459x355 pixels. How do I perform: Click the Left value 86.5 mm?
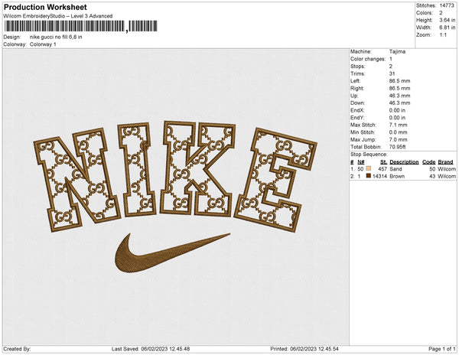[x=399, y=81]
